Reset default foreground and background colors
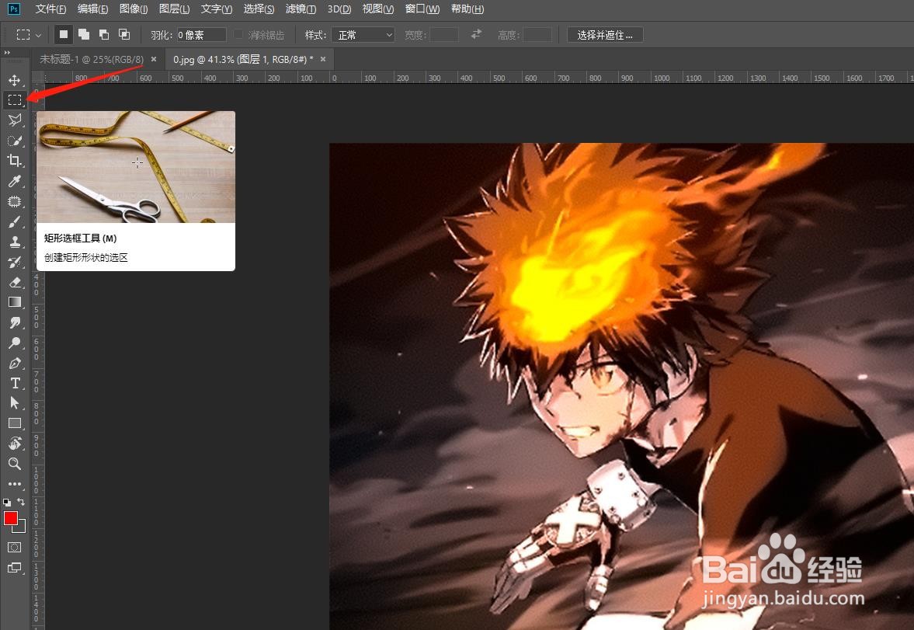Viewport: 914px width, 630px height. (7, 502)
